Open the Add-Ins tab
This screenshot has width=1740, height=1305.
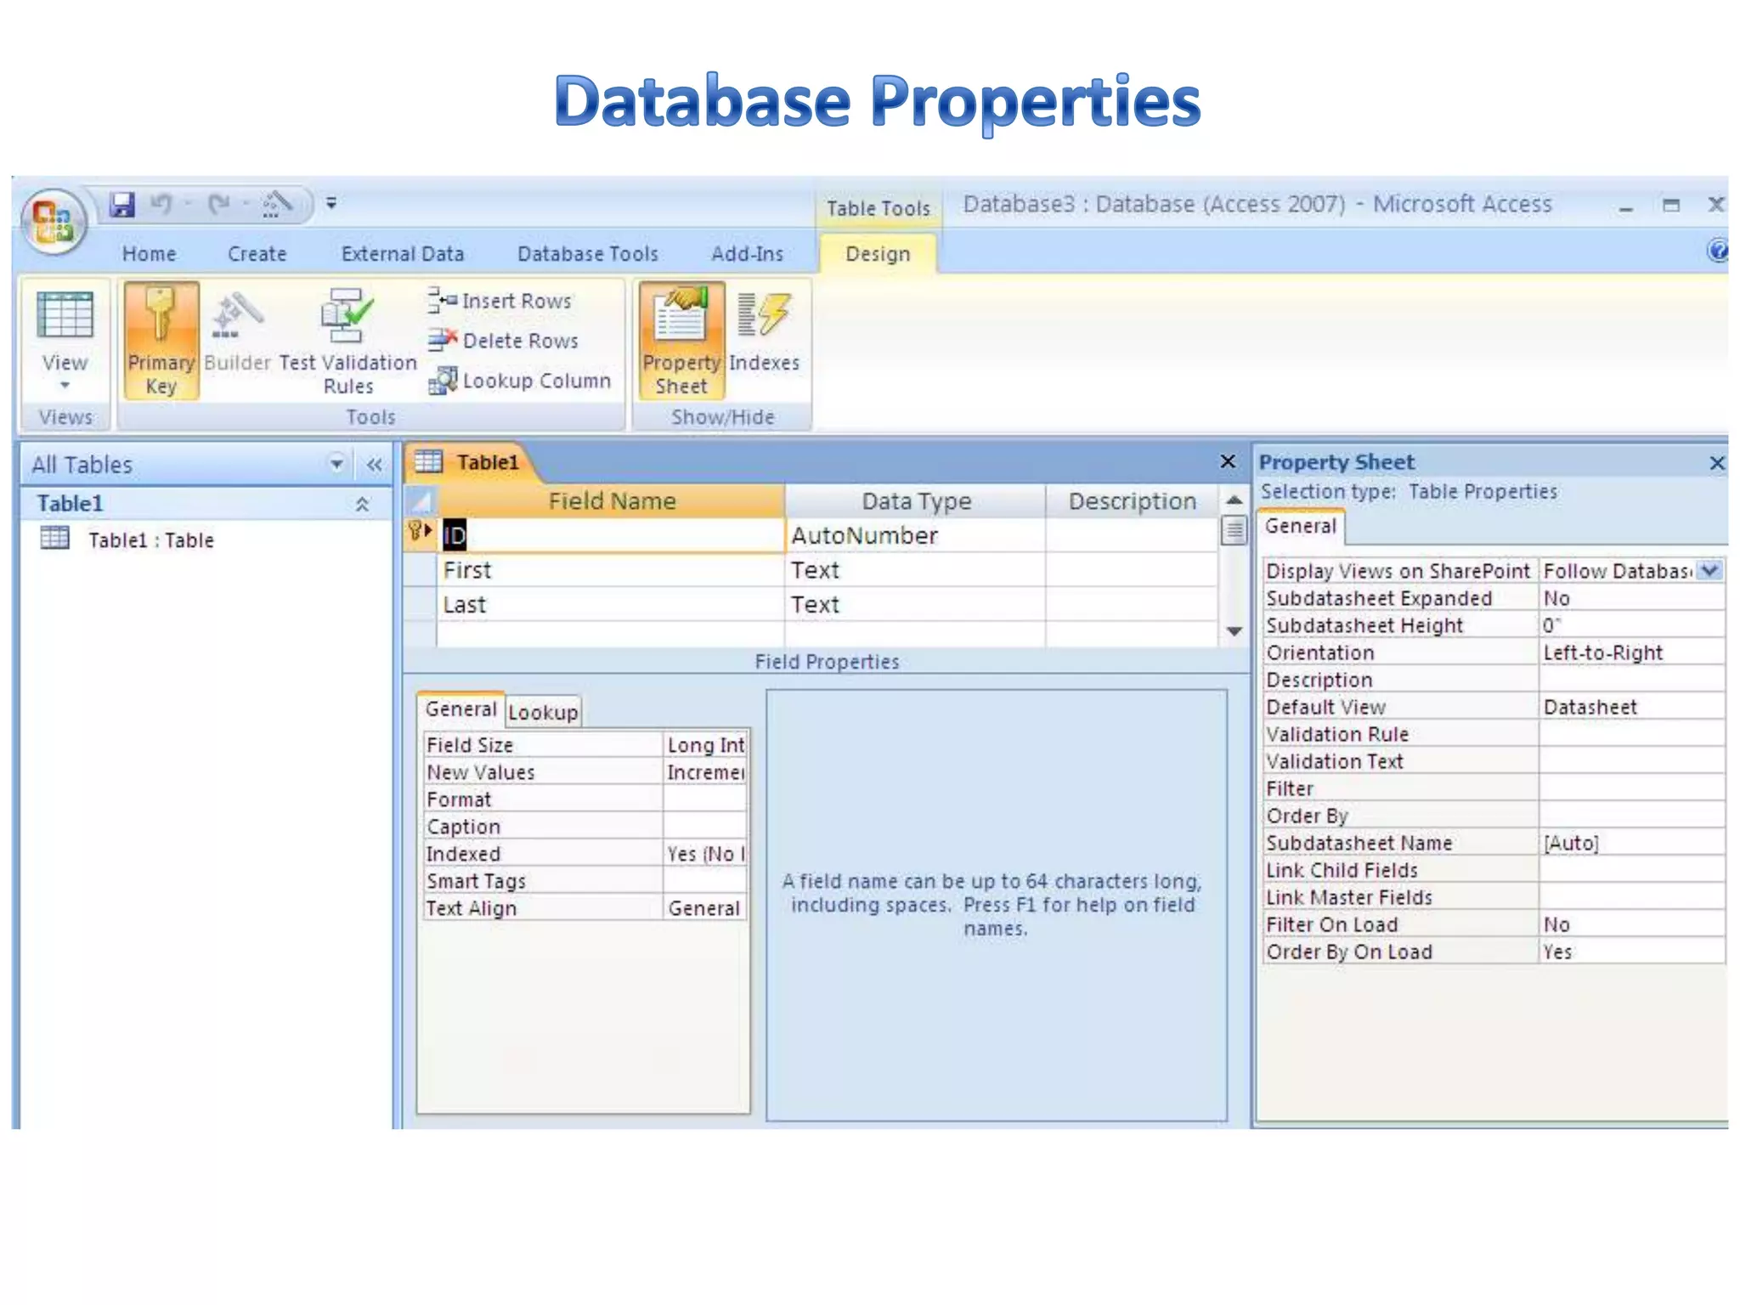748,254
